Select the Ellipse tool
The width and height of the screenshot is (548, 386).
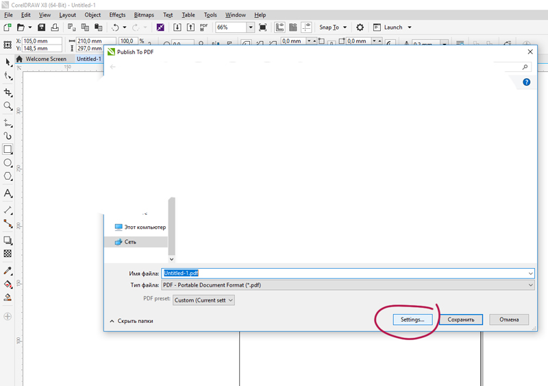click(8, 162)
